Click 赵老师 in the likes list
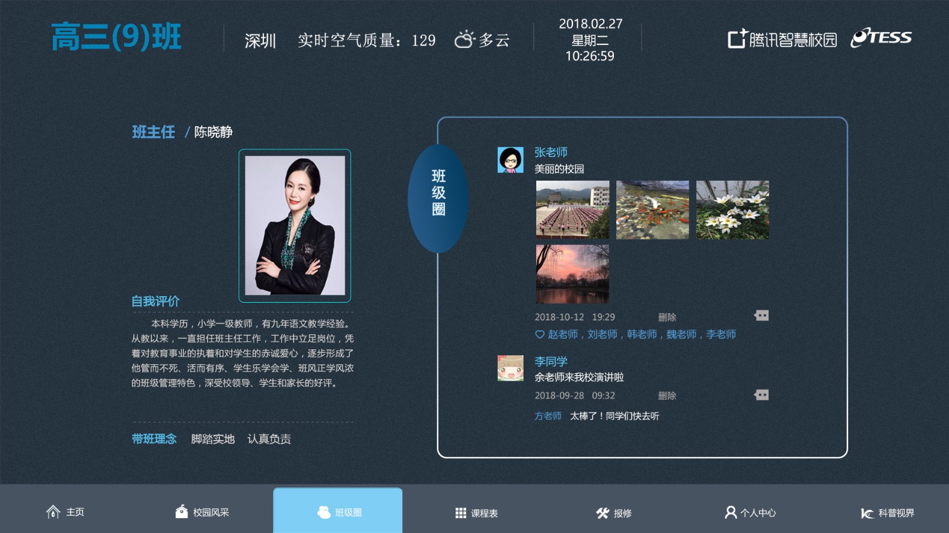 pos(563,335)
